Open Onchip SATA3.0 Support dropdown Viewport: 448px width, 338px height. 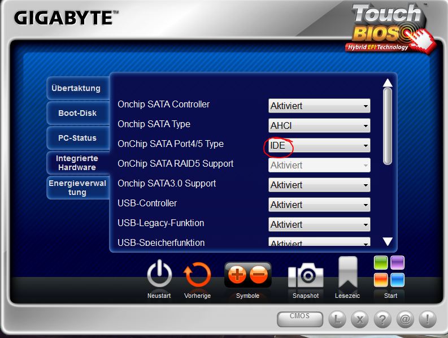319,185
